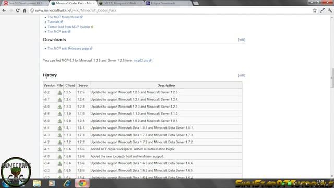Select the Chrome taskbar icon
Screen dimensions: 334x188
coord(82,183)
